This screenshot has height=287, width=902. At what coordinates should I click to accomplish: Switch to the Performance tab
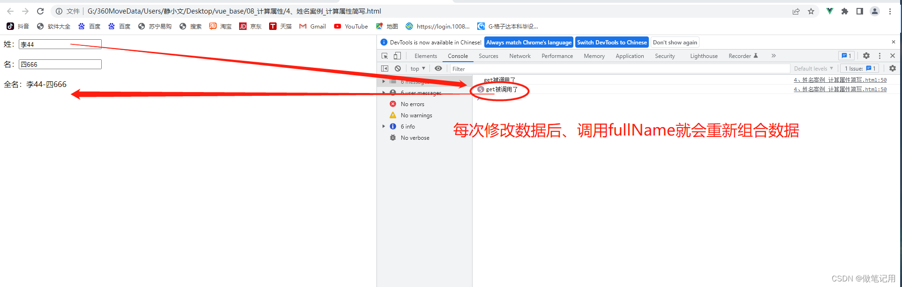point(557,56)
